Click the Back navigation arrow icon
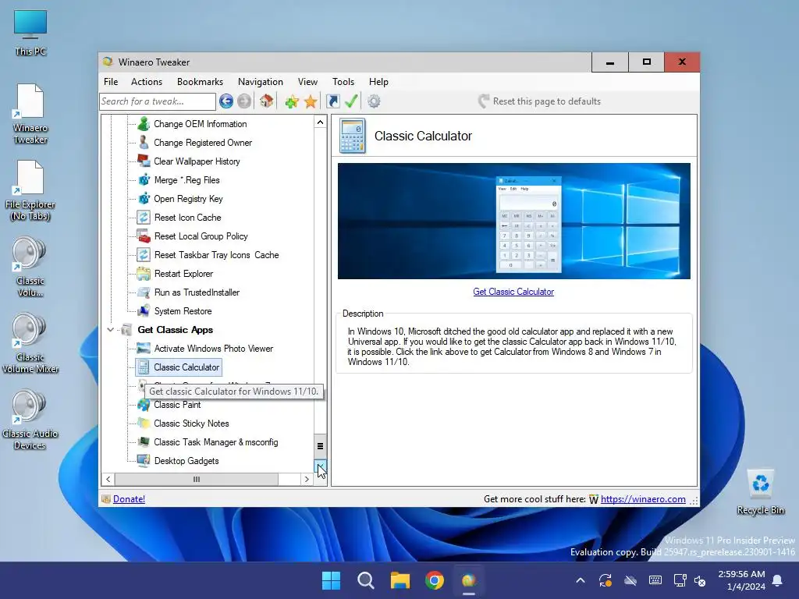Viewport: 799px width, 599px height. 226,101
